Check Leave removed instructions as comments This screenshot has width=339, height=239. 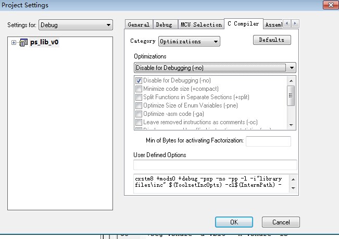coord(139,122)
